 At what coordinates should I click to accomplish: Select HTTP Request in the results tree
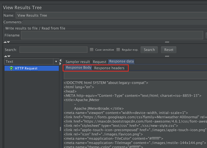pos(26,68)
